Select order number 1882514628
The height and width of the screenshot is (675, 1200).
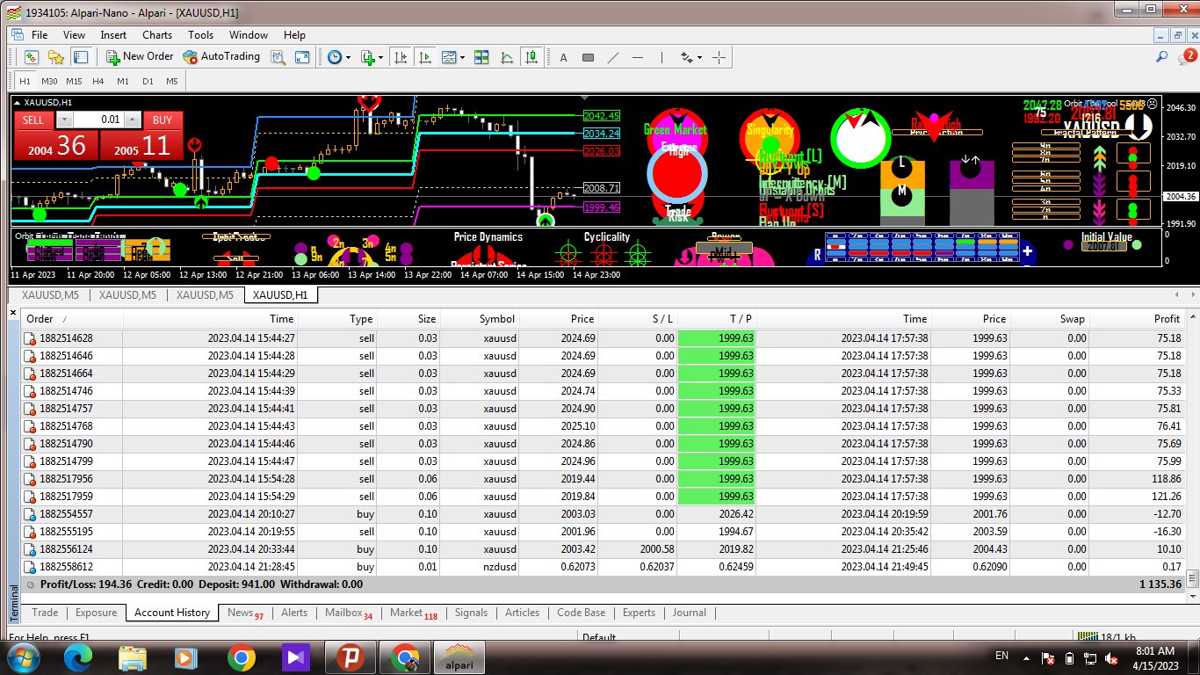click(67, 338)
